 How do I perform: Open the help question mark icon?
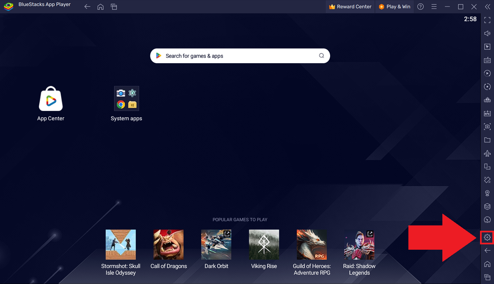[x=421, y=7]
